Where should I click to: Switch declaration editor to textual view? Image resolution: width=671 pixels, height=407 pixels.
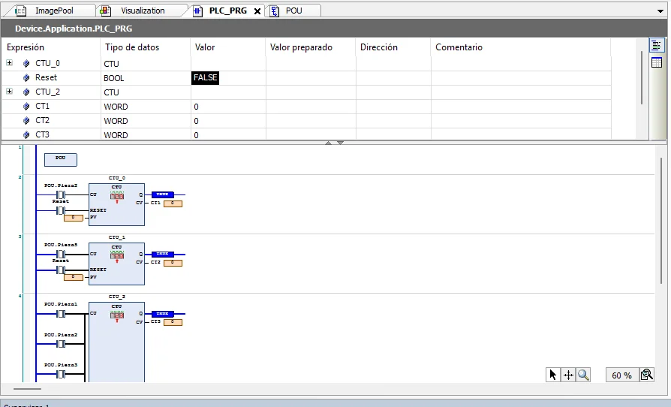point(657,47)
